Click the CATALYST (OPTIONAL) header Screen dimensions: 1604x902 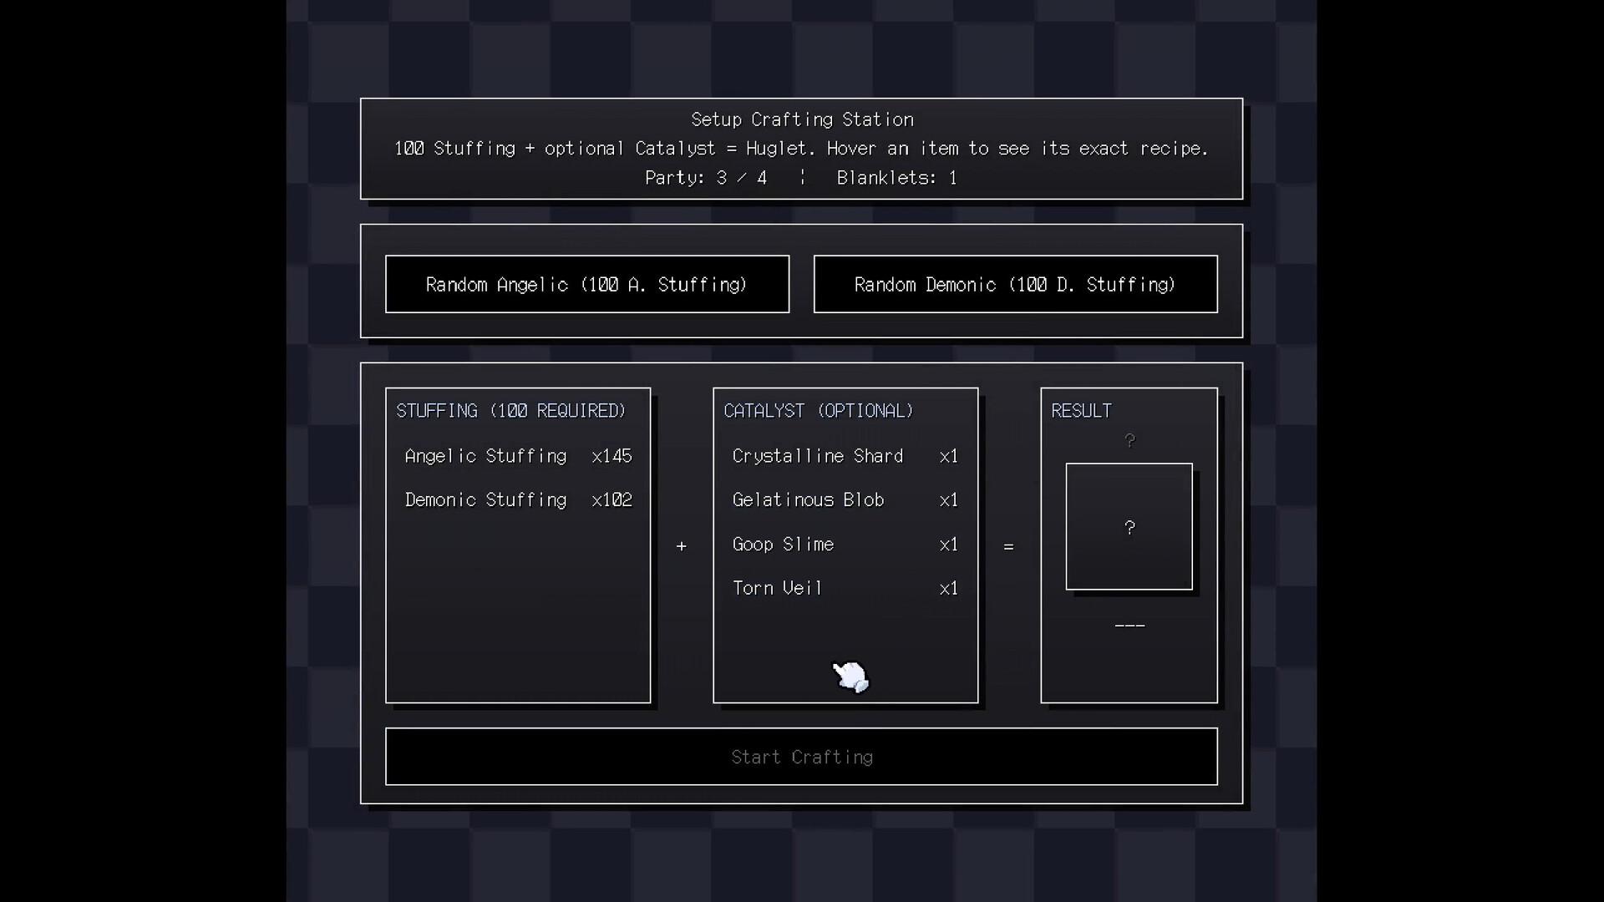pos(819,411)
